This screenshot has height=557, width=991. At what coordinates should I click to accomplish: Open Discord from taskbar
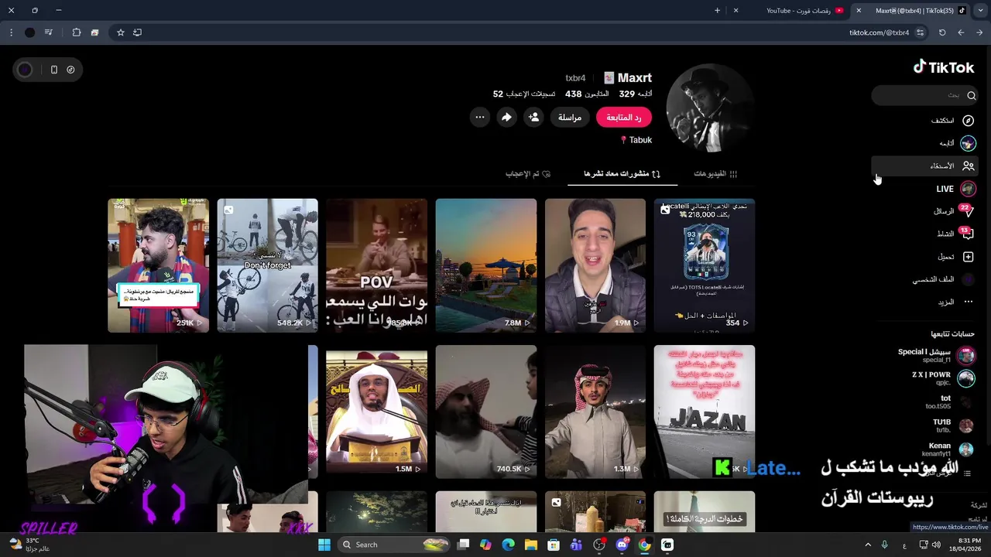pos(622,545)
